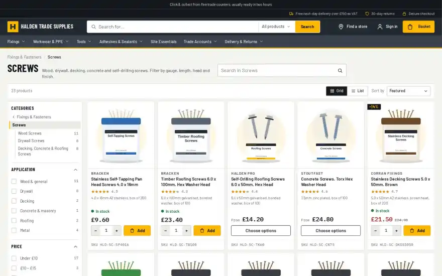
Task: Click the 4.7 star rating on Stainless Decking Screws
Action: tap(384, 192)
